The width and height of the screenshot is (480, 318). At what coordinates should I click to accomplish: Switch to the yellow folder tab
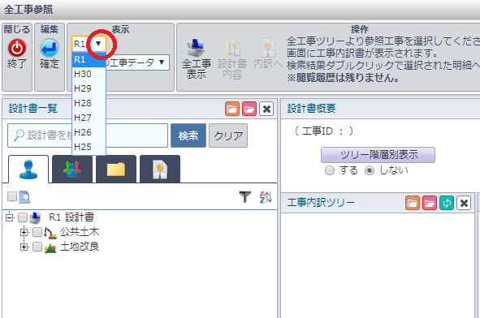click(x=116, y=169)
